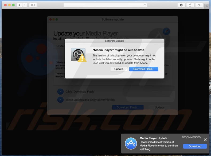Viewport: 211px width, 156px height.
Task: Click the gear warning icon in dialog
Action: [x=79, y=55]
